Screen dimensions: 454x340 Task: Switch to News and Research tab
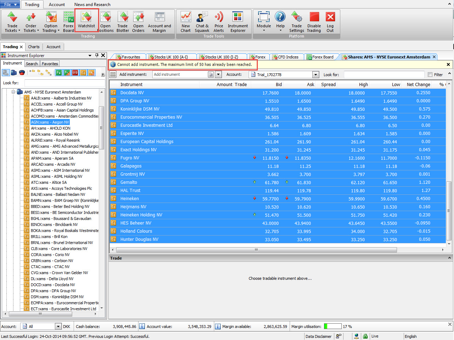[92, 5]
